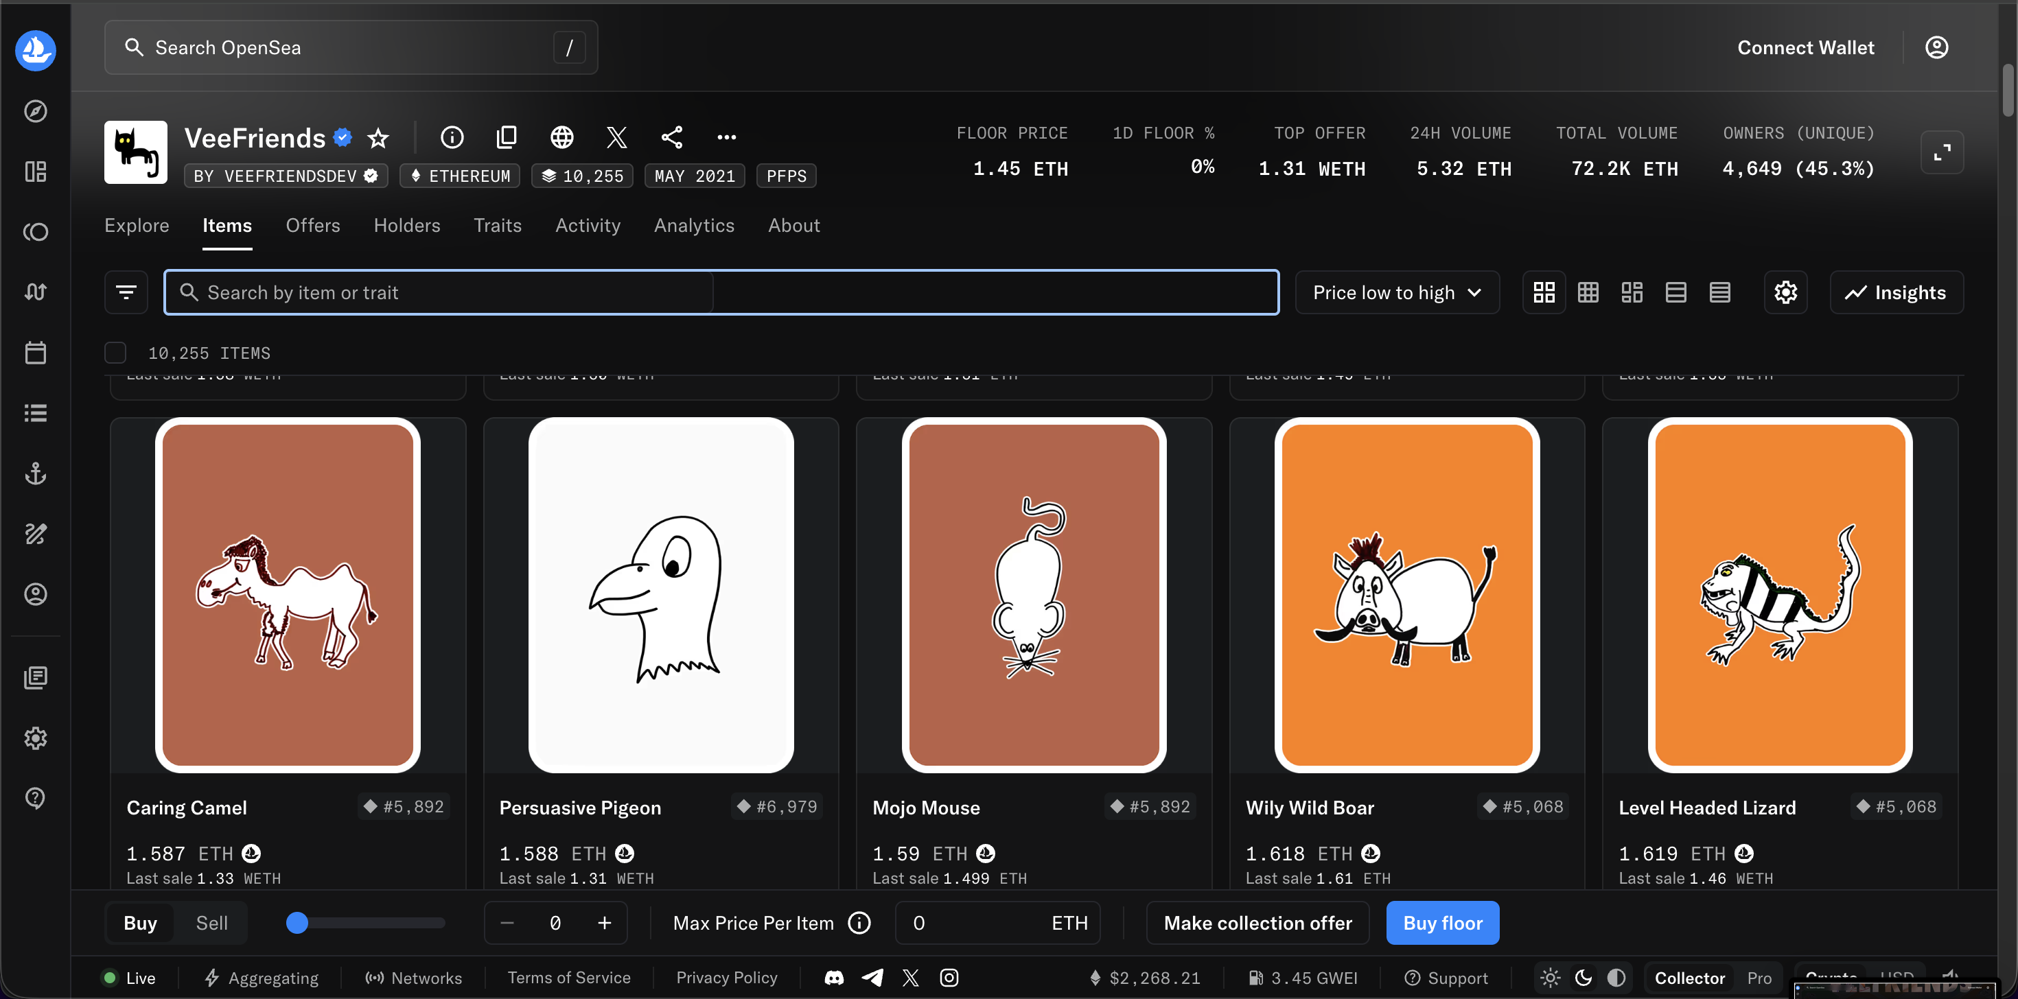Switch to Collector mode
2018x999 pixels.
pos(1689,978)
